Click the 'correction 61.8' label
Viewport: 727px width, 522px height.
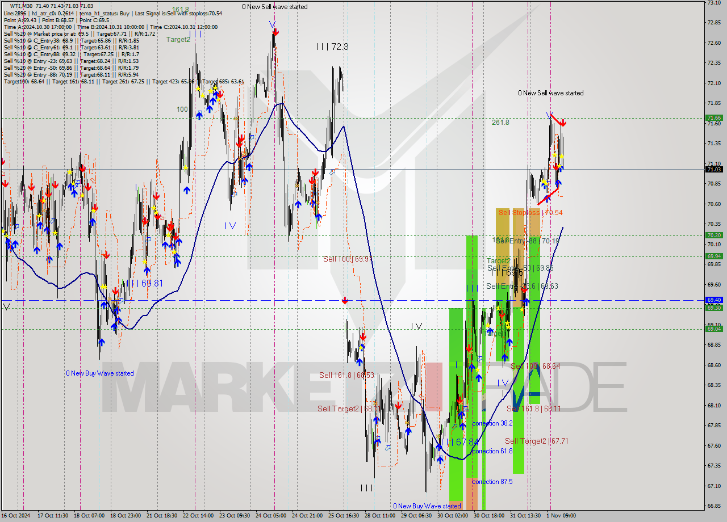point(492,451)
